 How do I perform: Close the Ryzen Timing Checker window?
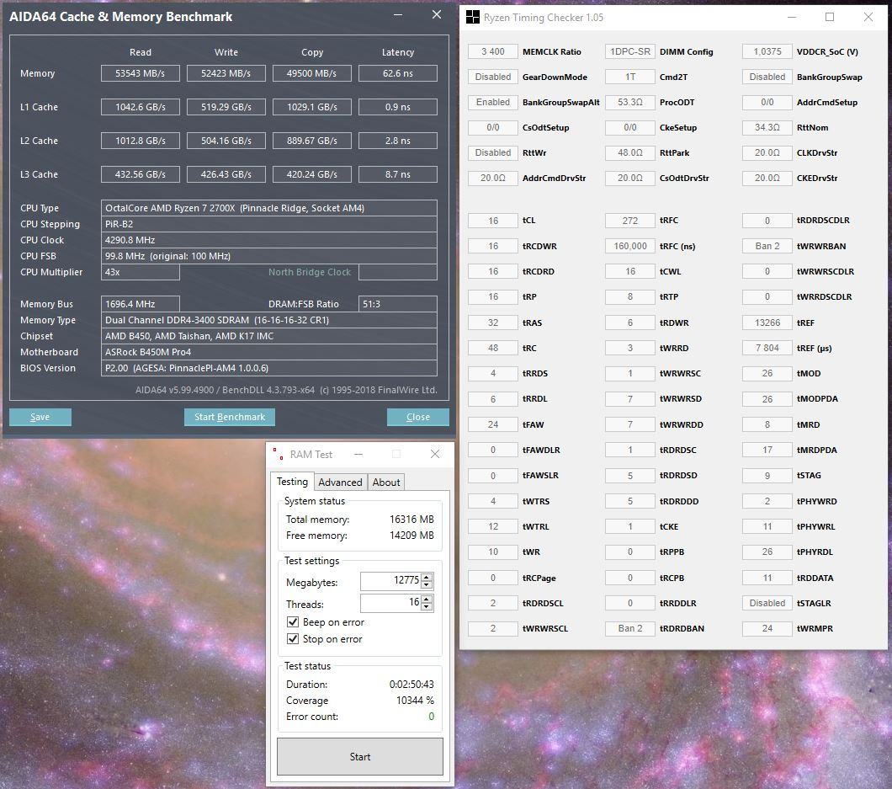868,17
